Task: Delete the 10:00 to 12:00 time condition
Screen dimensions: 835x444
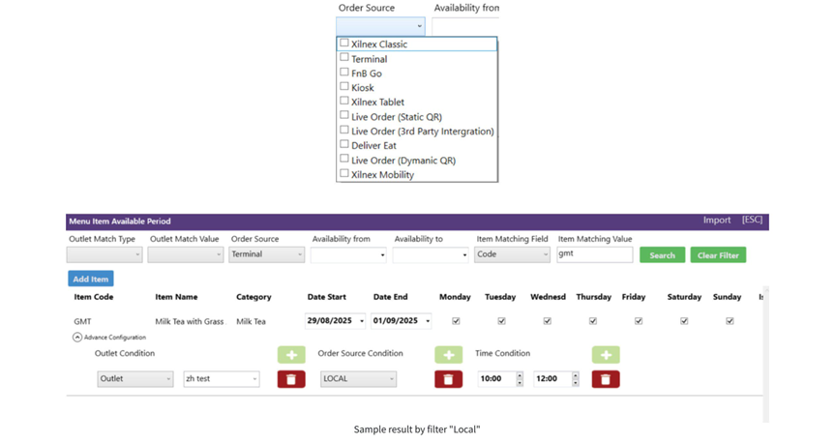Action: [606, 379]
